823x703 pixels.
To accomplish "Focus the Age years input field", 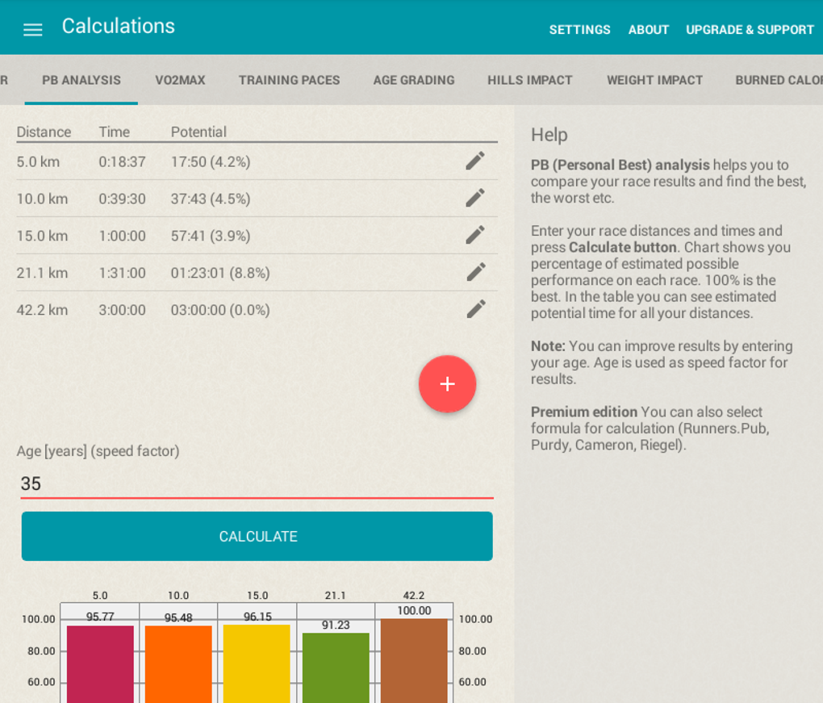I will (x=257, y=483).
